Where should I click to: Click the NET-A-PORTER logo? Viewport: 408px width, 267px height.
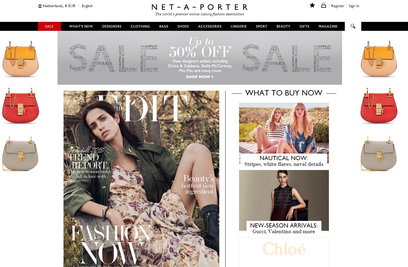click(x=200, y=7)
